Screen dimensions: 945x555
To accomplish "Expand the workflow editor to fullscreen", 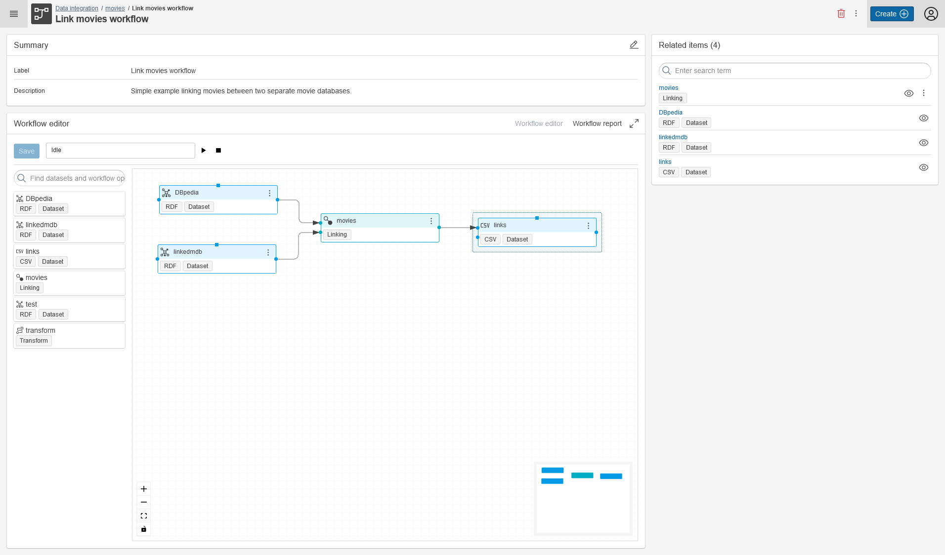I will pyautogui.click(x=634, y=123).
